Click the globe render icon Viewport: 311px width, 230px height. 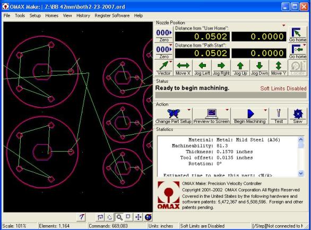click(148, 217)
